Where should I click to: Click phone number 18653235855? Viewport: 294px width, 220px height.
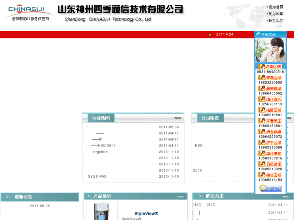pos(270,83)
